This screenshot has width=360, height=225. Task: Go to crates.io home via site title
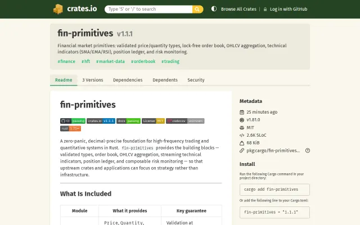coord(82,9)
